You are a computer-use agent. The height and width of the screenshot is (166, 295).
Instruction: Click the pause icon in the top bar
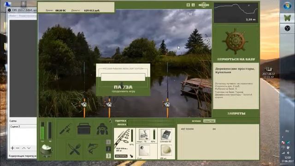[x=188, y=5]
